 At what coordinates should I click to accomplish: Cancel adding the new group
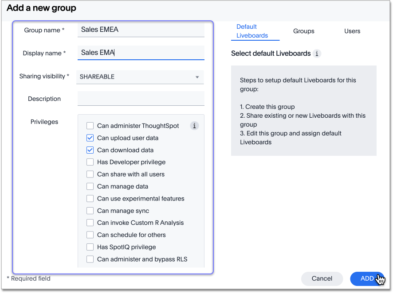[322, 278]
